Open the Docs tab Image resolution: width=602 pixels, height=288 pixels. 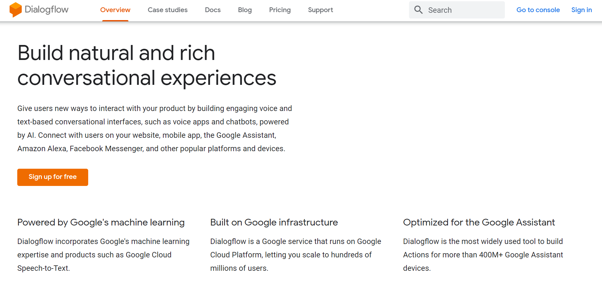(213, 10)
